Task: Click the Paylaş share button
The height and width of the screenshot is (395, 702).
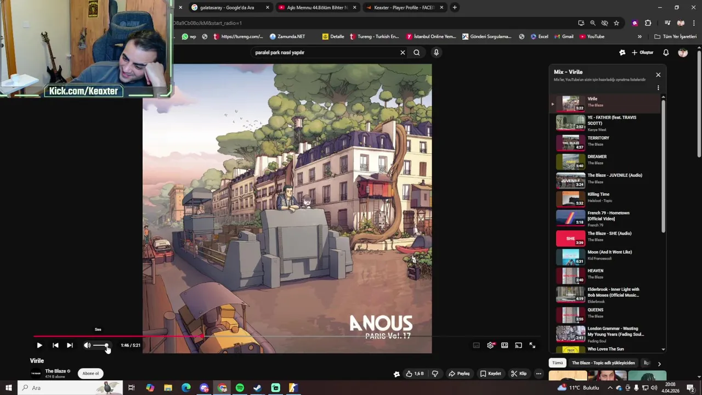Action: pos(459,374)
